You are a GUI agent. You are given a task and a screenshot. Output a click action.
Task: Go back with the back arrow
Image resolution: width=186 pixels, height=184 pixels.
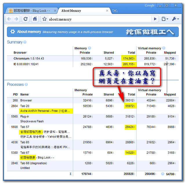[x=9, y=19]
